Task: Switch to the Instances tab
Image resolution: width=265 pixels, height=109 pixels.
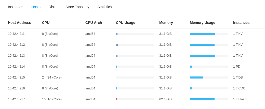Action: pyautogui.click(x=16, y=7)
